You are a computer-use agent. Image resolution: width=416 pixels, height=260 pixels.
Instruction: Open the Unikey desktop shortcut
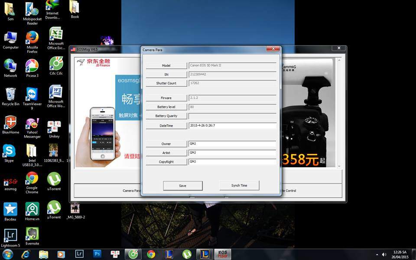tap(54, 130)
